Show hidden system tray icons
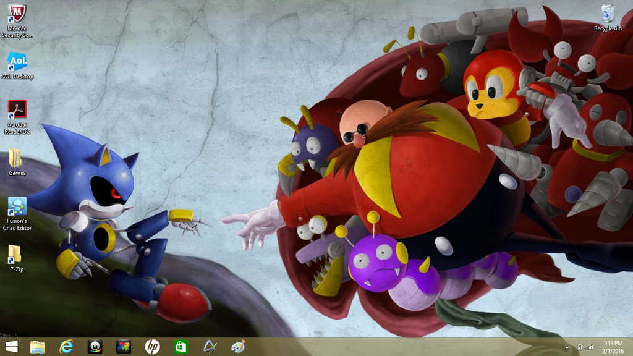 click(x=567, y=347)
